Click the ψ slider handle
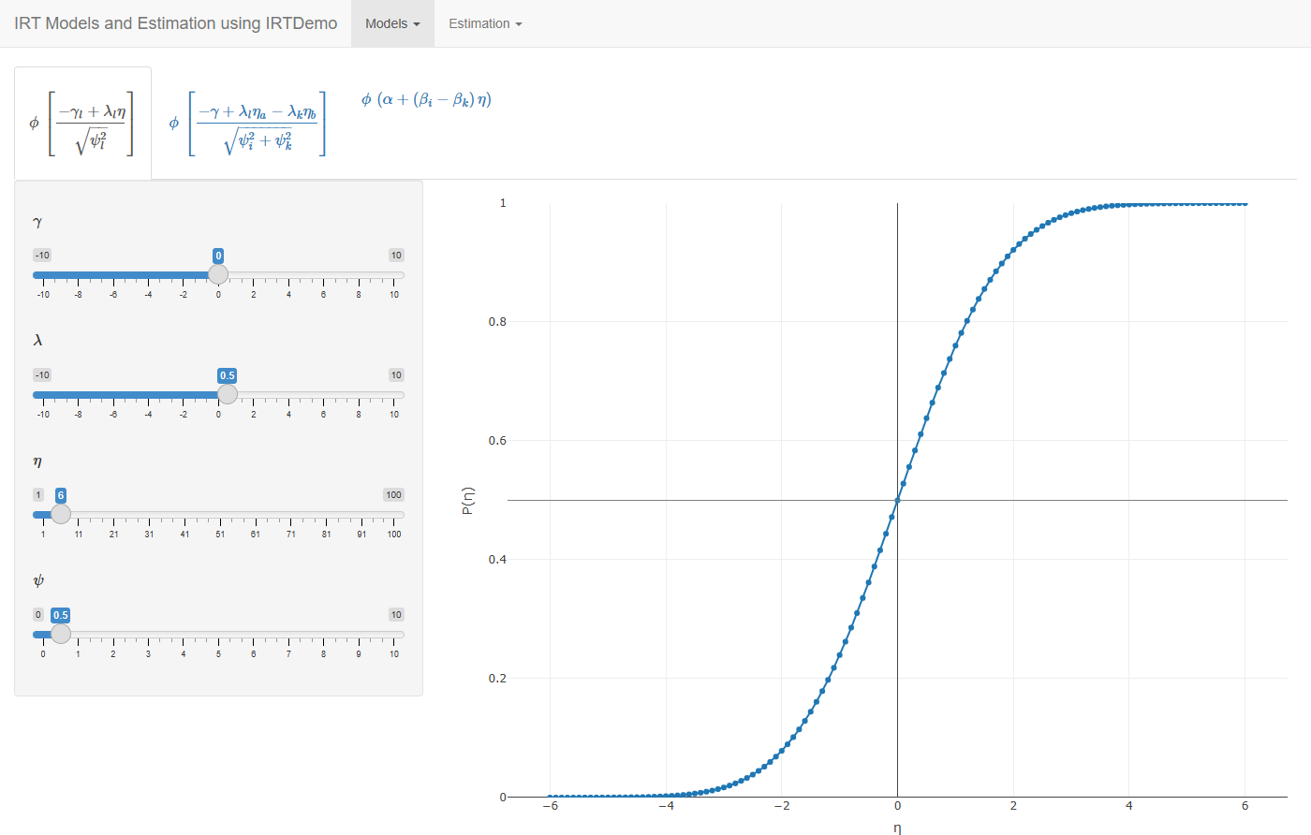 (61, 634)
